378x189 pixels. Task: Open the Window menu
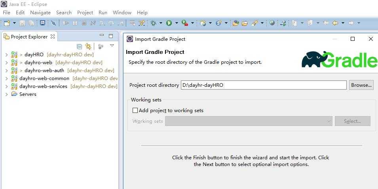tap(122, 12)
